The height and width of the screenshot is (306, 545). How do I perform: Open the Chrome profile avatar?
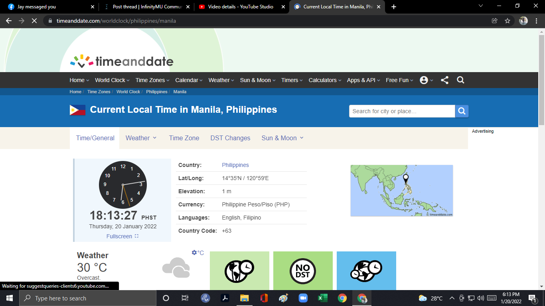pos(523,21)
